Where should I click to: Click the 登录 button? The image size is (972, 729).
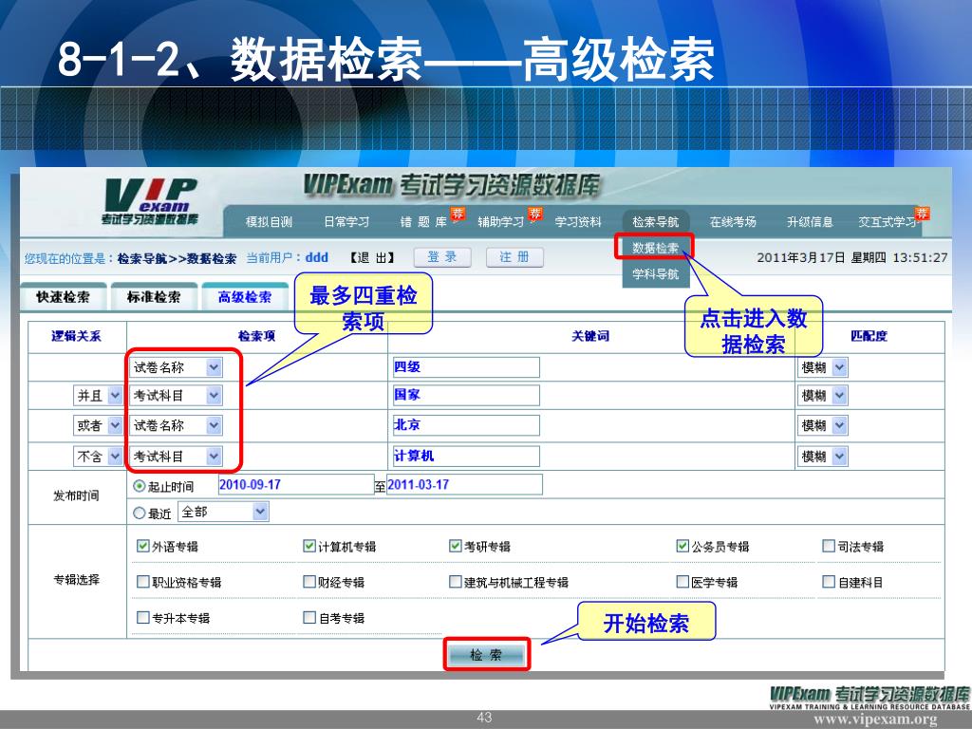(442, 257)
